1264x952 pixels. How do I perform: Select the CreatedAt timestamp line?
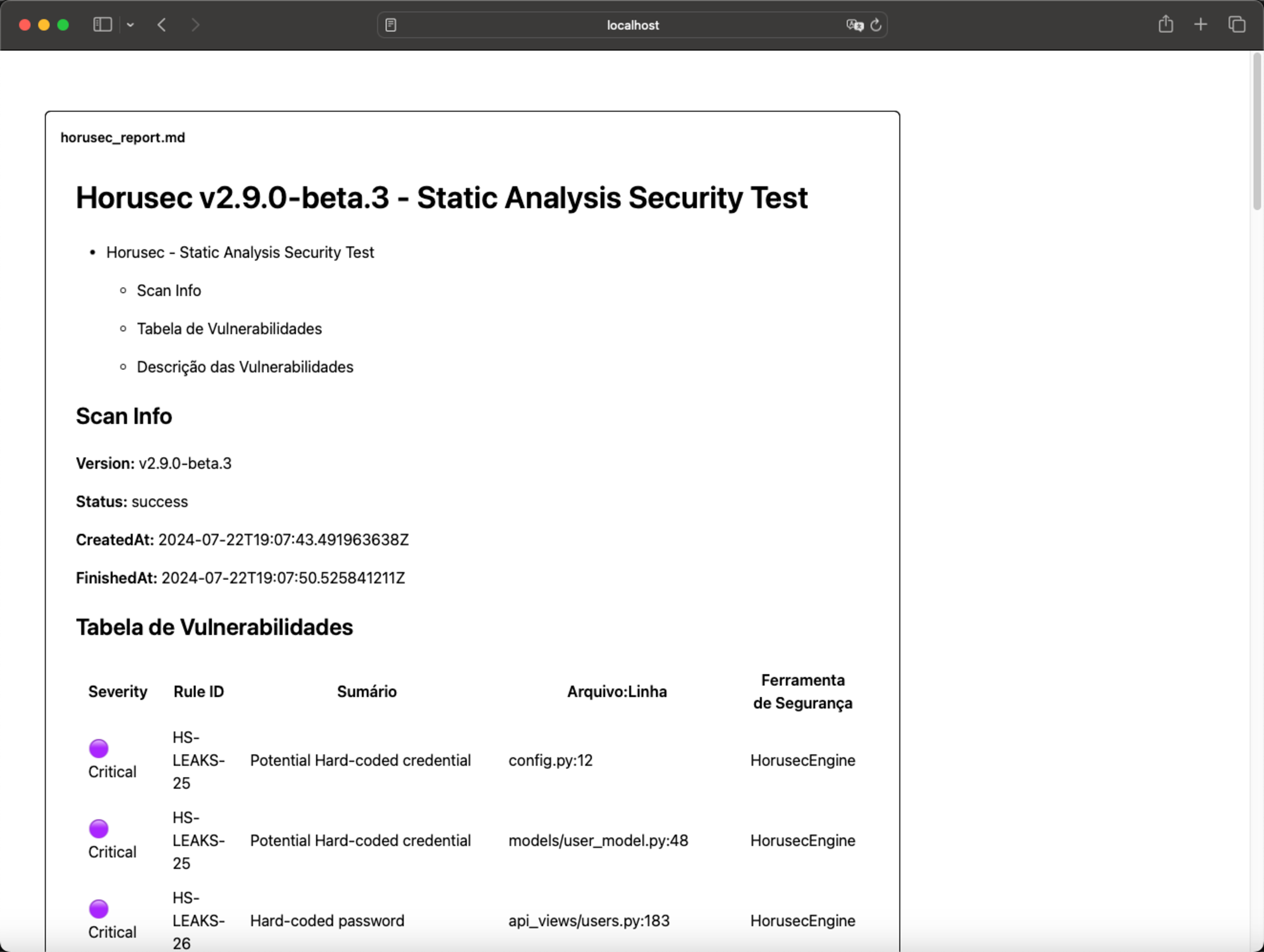(x=243, y=539)
